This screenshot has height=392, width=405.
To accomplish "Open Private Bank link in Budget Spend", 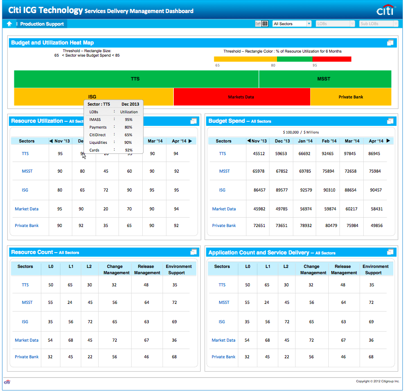I will tap(224, 226).
